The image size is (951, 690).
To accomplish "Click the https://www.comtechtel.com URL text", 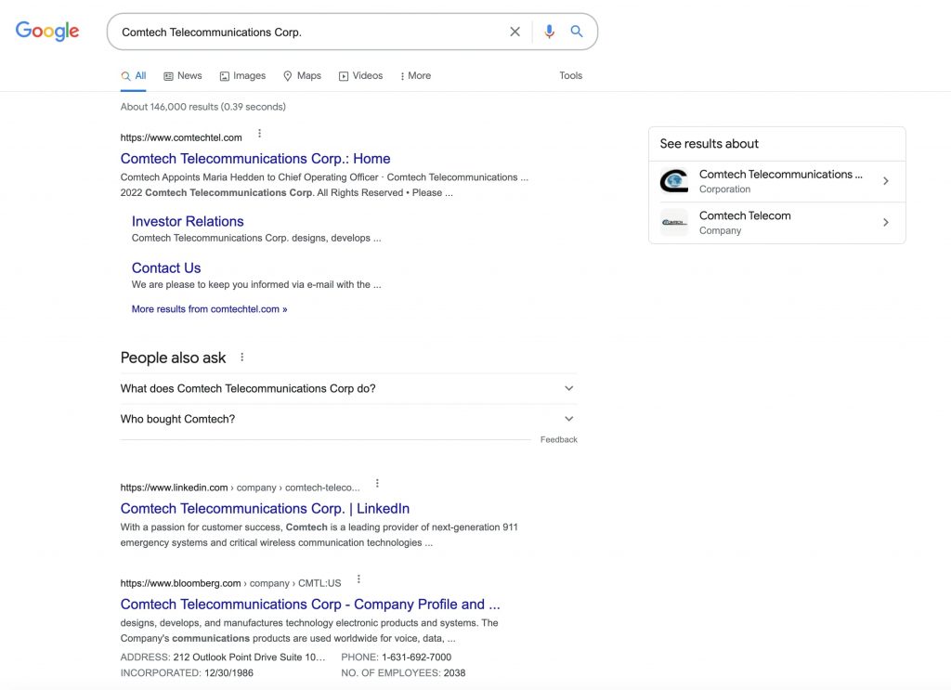I will point(181,137).
